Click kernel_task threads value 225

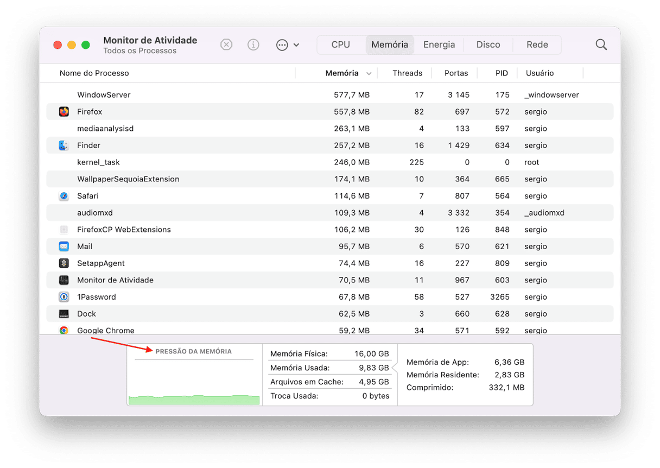click(417, 162)
